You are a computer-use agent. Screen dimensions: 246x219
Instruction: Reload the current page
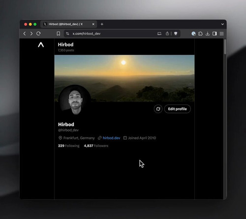pos(38,34)
